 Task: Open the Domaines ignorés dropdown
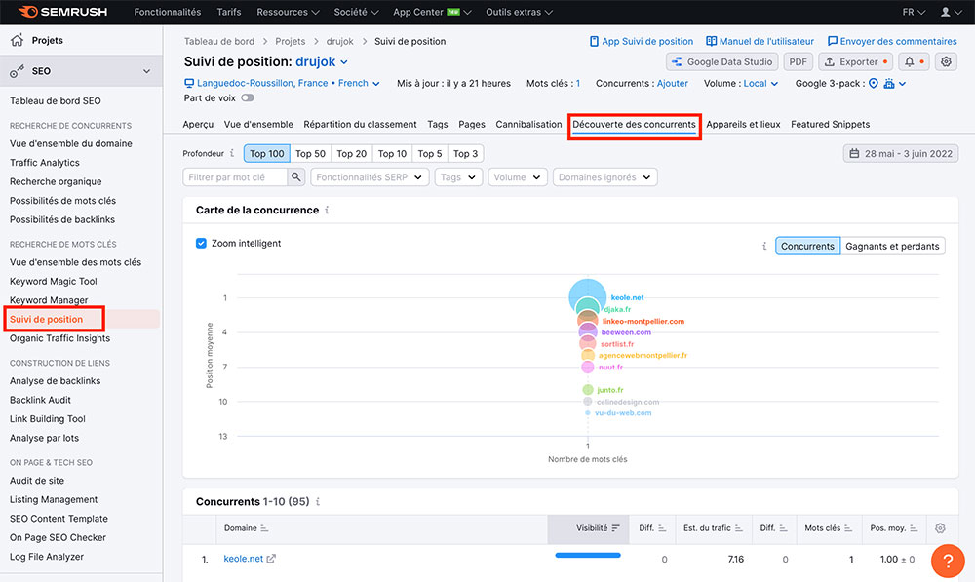(604, 177)
